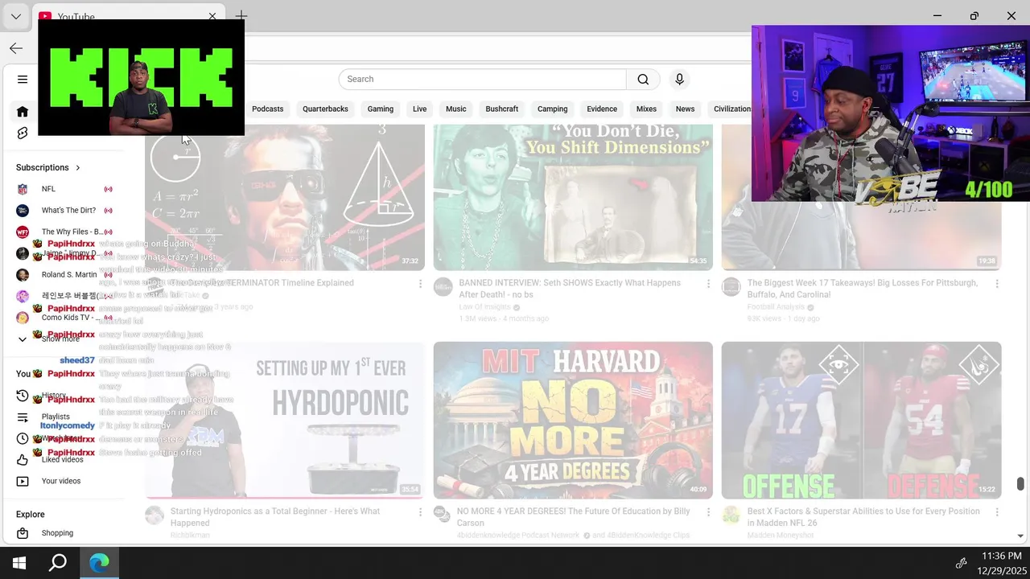Open options for Starting Hydroponics video
The image size is (1030, 579).
(420, 512)
